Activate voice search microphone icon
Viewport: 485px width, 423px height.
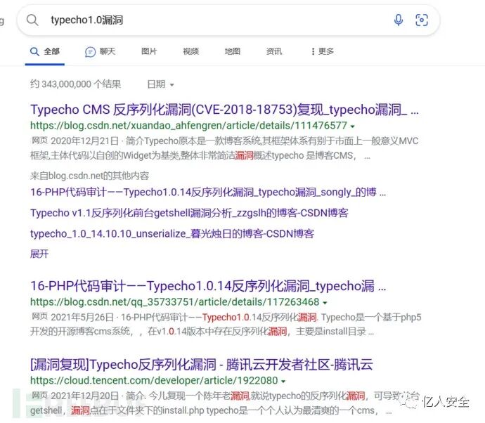pyautogui.click(x=399, y=20)
